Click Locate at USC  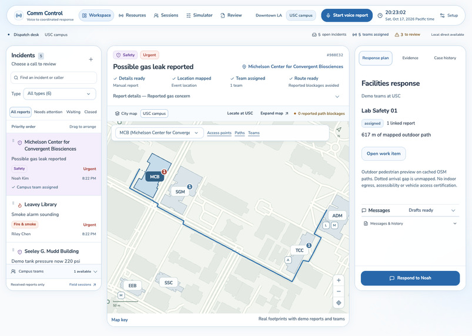(x=240, y=114)
